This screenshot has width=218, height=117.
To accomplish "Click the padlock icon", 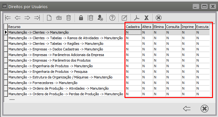I will point(81,18).
